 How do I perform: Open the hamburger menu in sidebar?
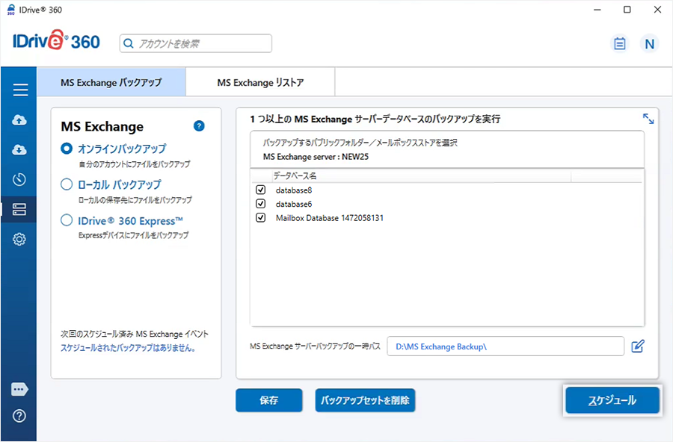point(20,90)
